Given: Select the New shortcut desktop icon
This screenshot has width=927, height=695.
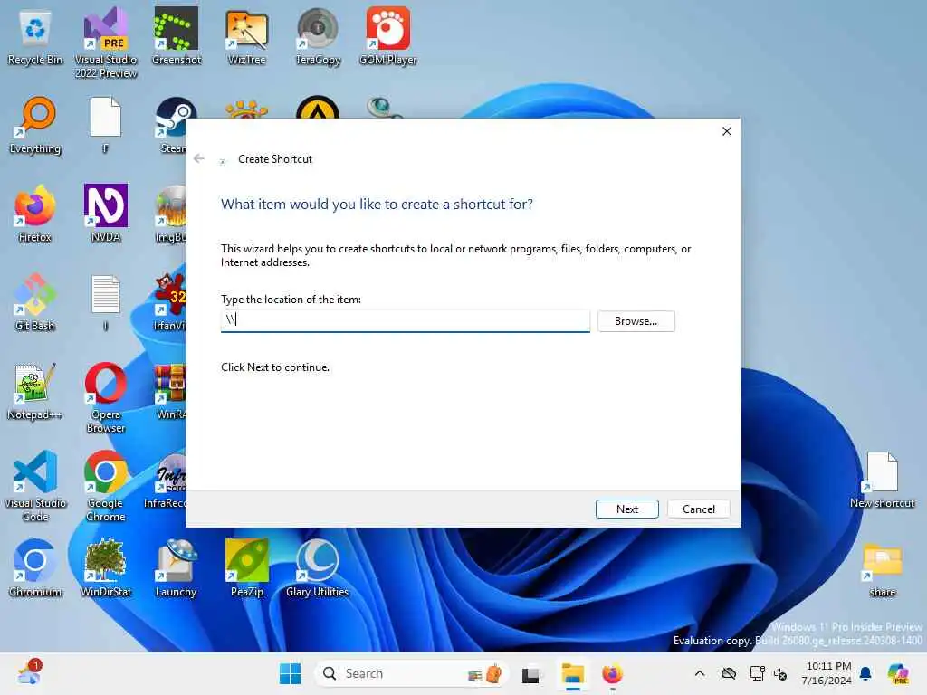Looking at the screenshot, I should (882, 480).
